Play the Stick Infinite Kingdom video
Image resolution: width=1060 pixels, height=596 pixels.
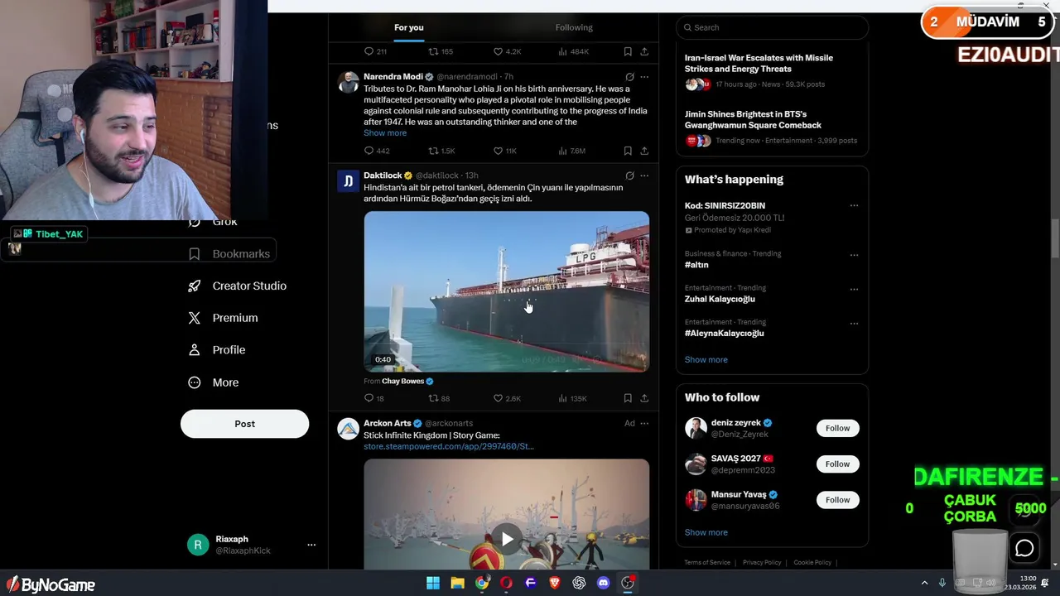507,539
